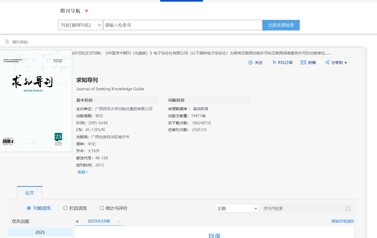Click the 请输入检索词 search input field

(x=183, y=25)
